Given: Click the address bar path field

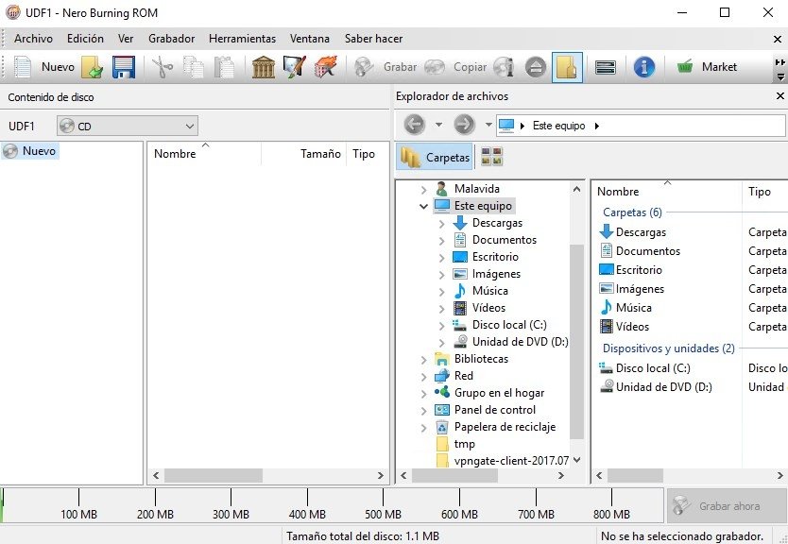Looking at the screenshot, I should point(641,126).
